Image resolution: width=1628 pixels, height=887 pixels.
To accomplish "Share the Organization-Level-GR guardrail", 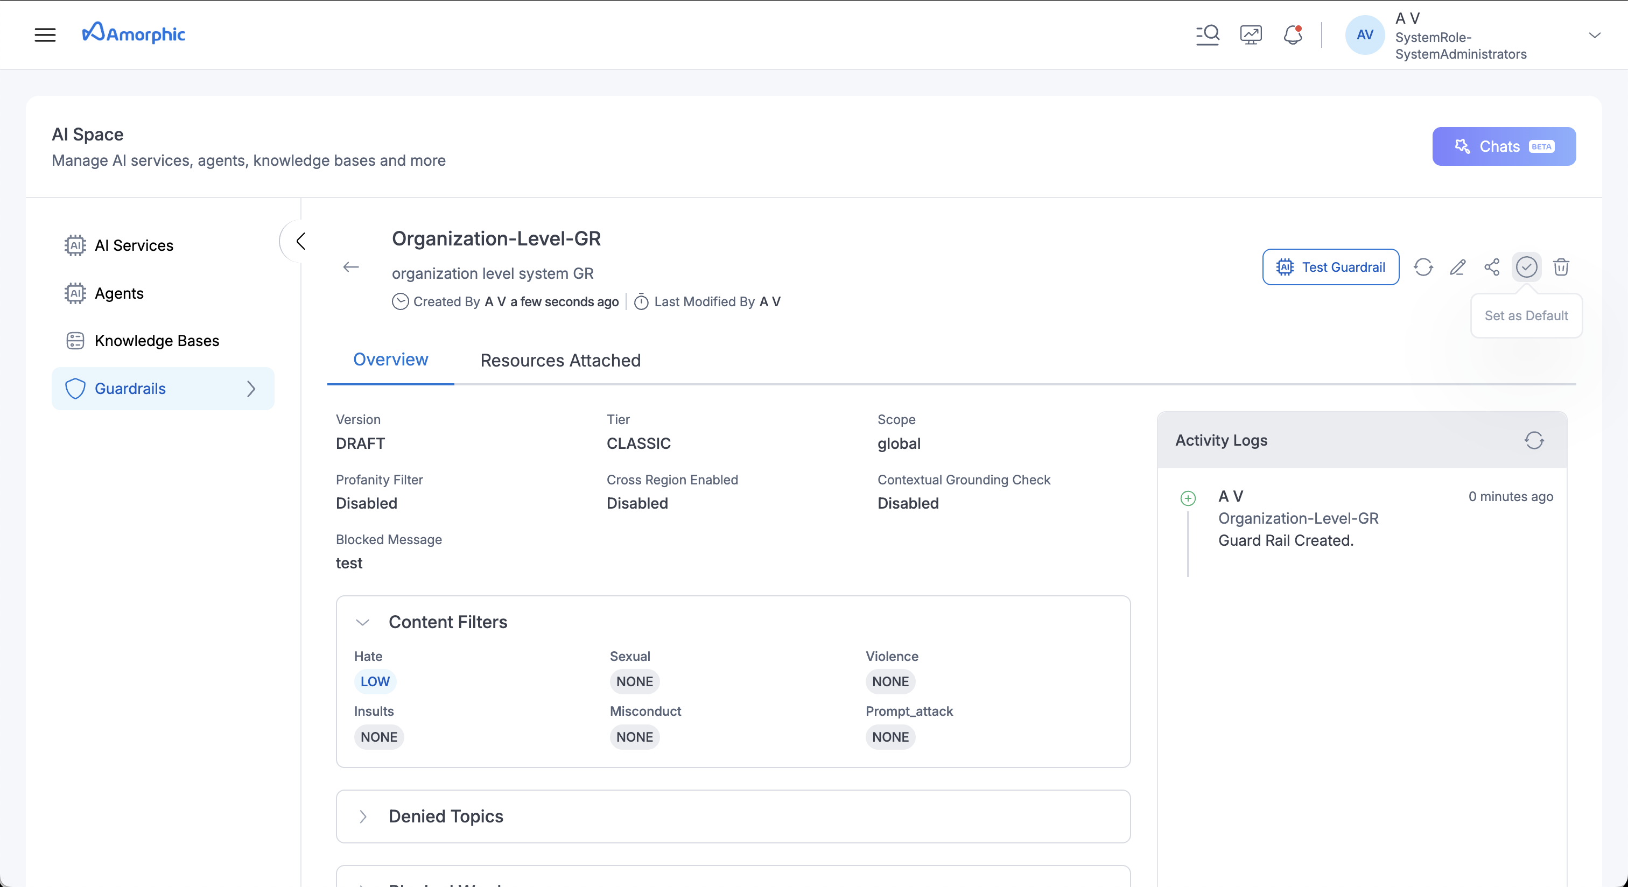I will [x=1492, y=267].
